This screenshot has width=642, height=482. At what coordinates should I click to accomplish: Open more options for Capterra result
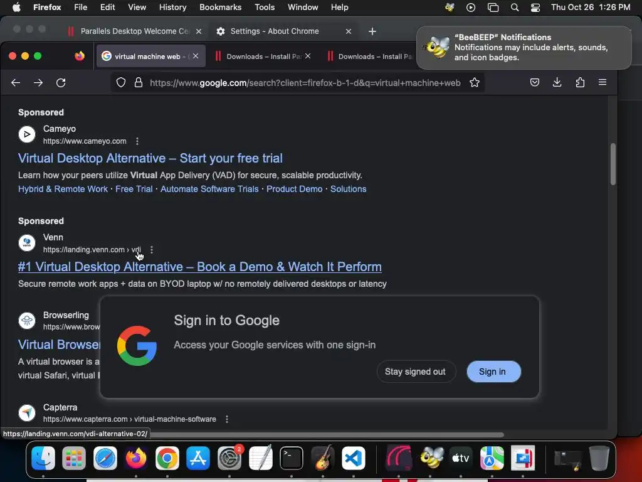pos(227,419)
